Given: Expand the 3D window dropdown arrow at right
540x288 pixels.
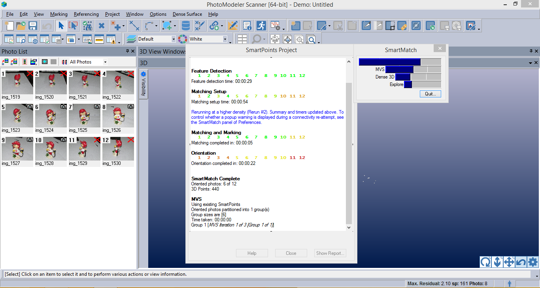Looking at the screenshot, I should click(x=531, y=63).
